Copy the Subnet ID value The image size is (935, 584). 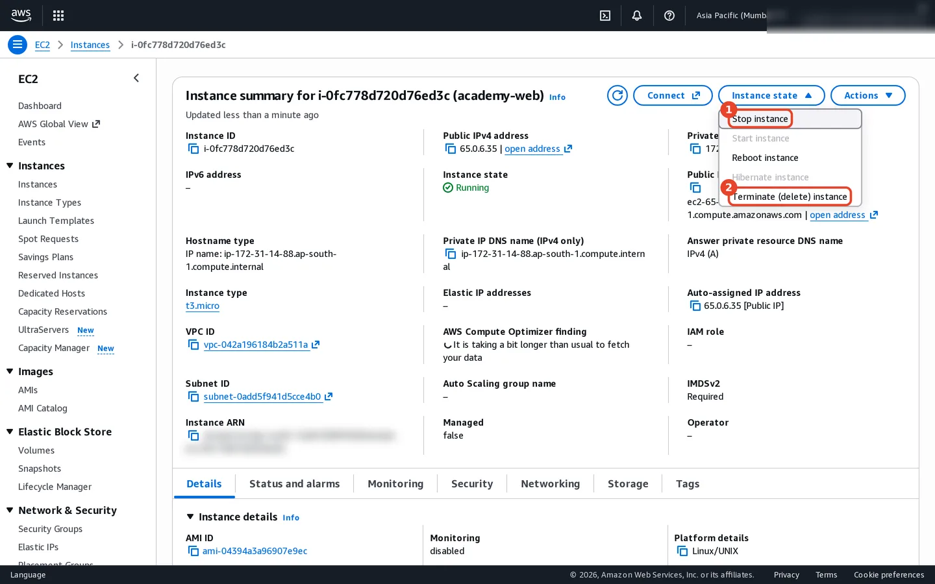click(x=193, y=396)
